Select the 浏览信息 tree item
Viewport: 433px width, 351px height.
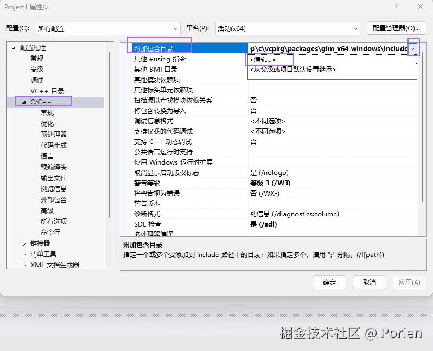pos(54,189)
